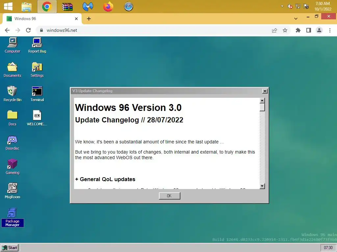Go back in Chrome
The image size is (337, 252).
coord(7,30)
